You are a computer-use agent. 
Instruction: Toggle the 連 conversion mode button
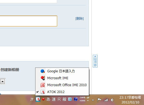(x=54, y=99)
